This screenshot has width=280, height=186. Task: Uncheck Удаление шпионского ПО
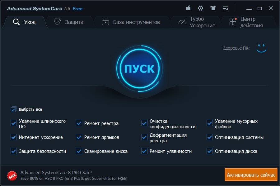(14, 123)
